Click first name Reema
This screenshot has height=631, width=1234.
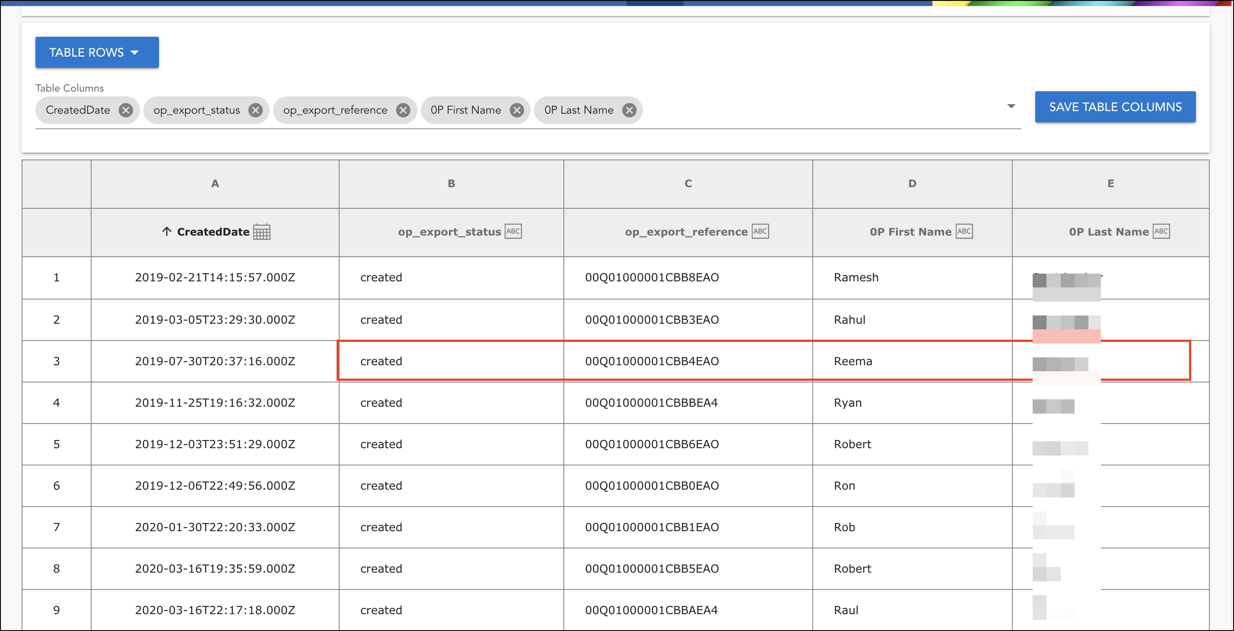pos(852,361)
